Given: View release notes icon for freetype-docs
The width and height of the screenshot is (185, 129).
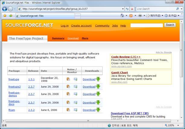Looking at the screenshot, I should (68, 102).
